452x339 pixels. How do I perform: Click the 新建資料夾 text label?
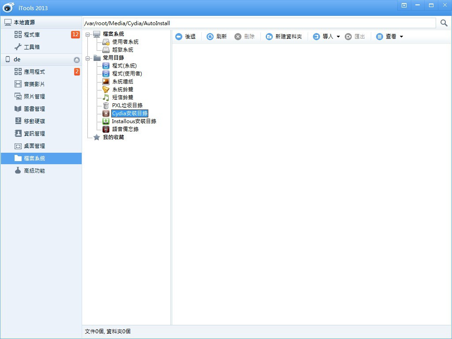click(289, 37)
